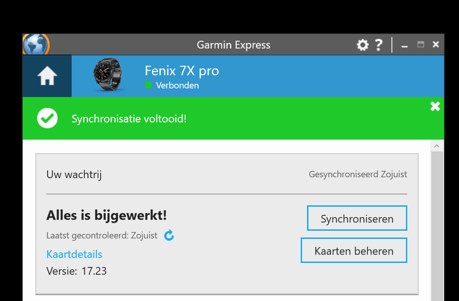459x301 pixels.
Task: Open help with the question mark icon
Action: [x=378, y=45]
